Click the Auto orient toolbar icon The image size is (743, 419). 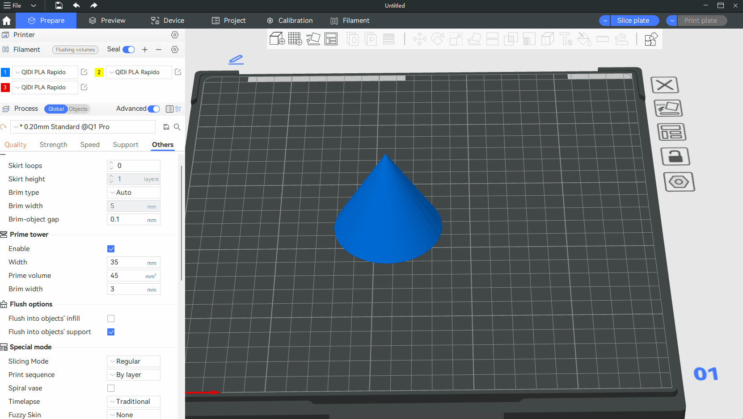313,39
